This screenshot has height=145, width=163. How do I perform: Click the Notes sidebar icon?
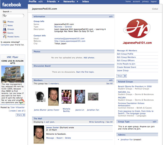[5, 25]
